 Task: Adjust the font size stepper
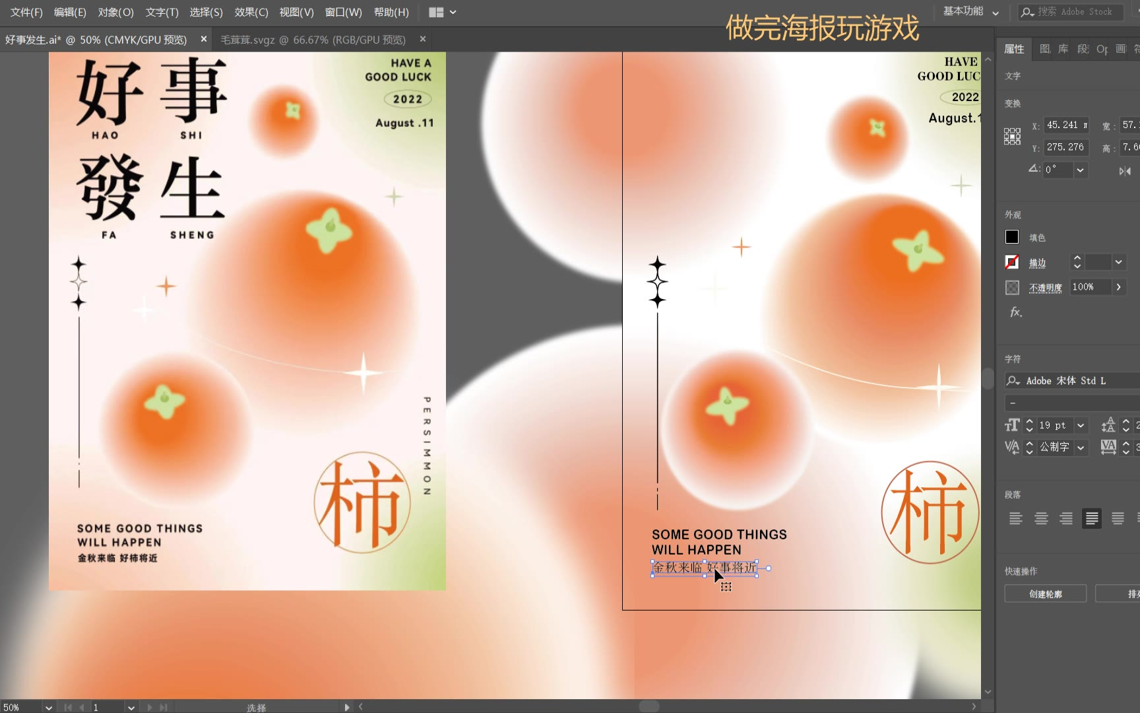(1029, 426)
